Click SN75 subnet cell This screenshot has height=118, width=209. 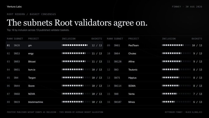point(117,78)
